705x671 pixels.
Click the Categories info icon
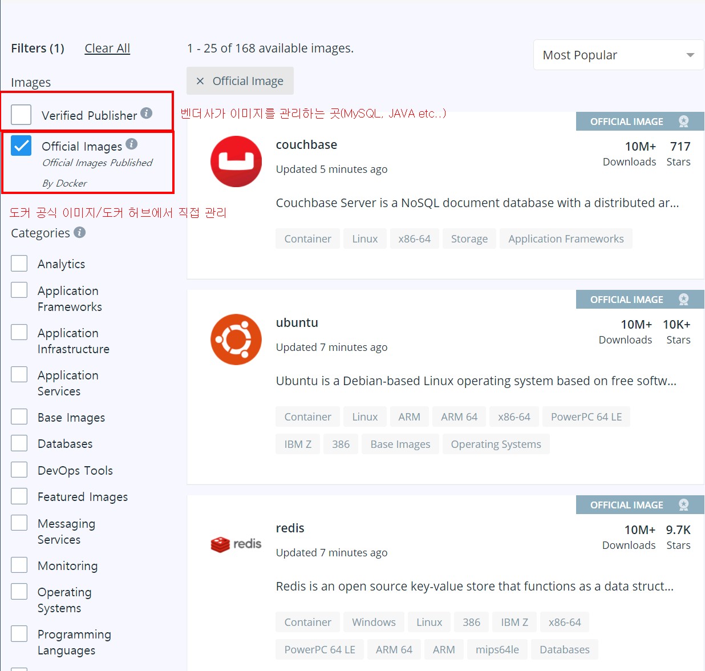[80, 232]
